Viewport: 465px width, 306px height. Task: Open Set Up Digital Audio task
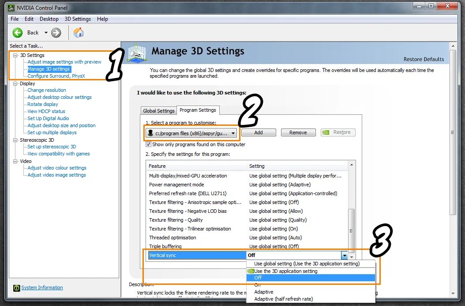[x=49, y=118]
